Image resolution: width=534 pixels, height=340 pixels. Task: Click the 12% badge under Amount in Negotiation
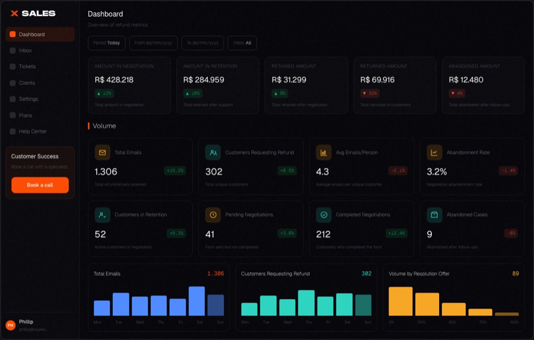(x=104, y=93)
